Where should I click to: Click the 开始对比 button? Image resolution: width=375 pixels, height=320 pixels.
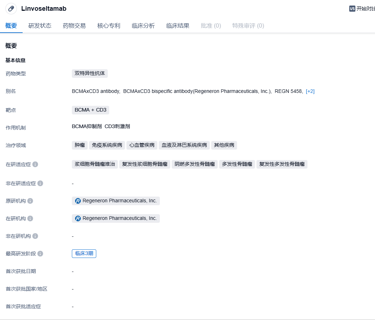[x=365, y=9]
